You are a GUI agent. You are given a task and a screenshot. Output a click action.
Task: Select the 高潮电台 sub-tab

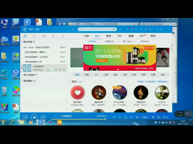coord(109,41)
